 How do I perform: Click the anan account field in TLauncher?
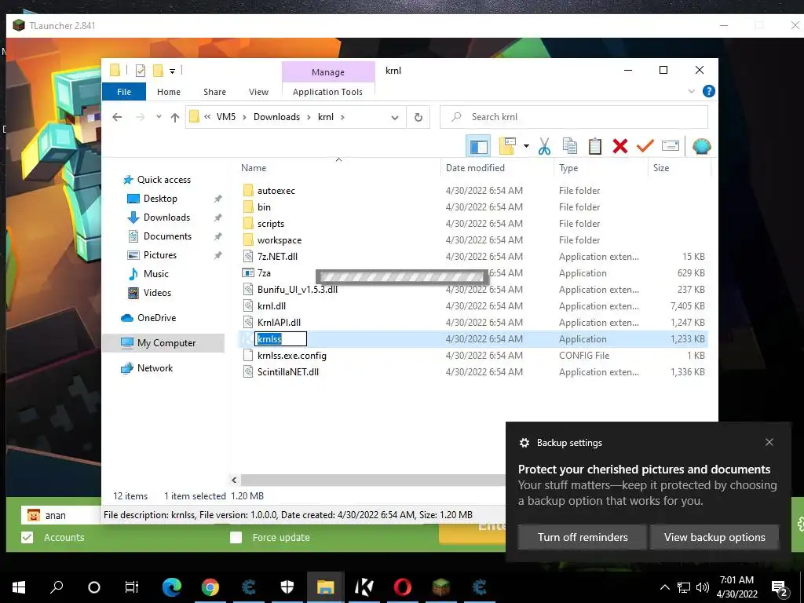click(x=61, y=515)
